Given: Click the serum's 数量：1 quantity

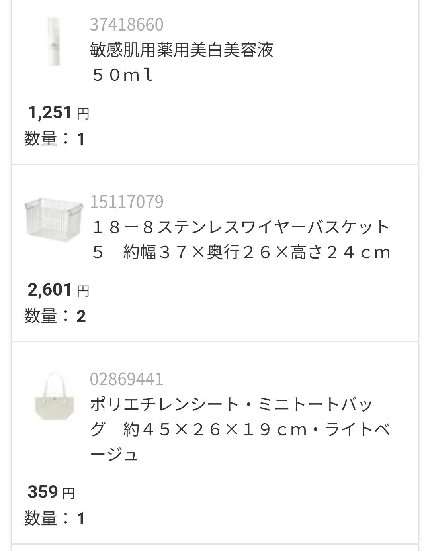Looking at the screenshot, I should pos(55,139).
